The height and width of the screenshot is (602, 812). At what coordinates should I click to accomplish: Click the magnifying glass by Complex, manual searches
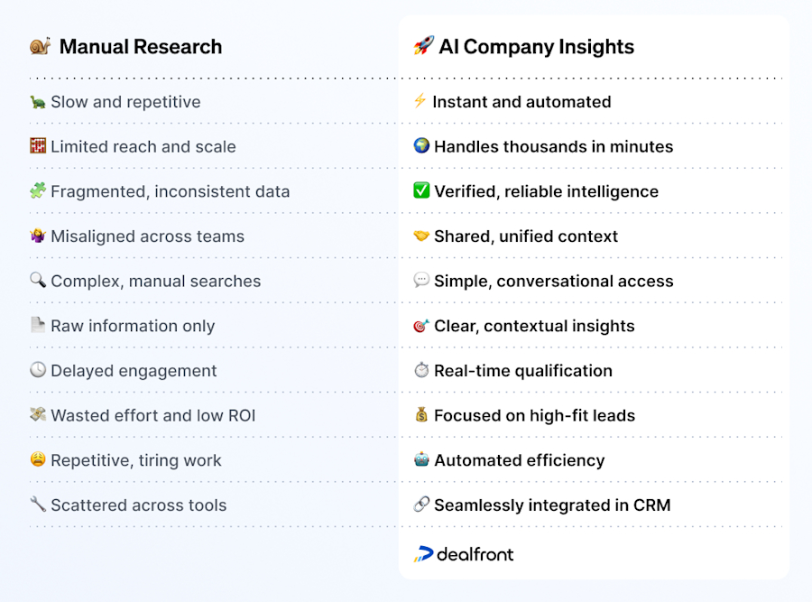coord(38,281)
